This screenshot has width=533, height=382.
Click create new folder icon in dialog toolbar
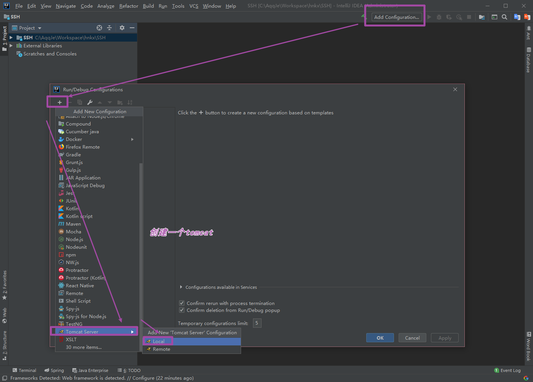pyautogui.click(x=120, y=102)
